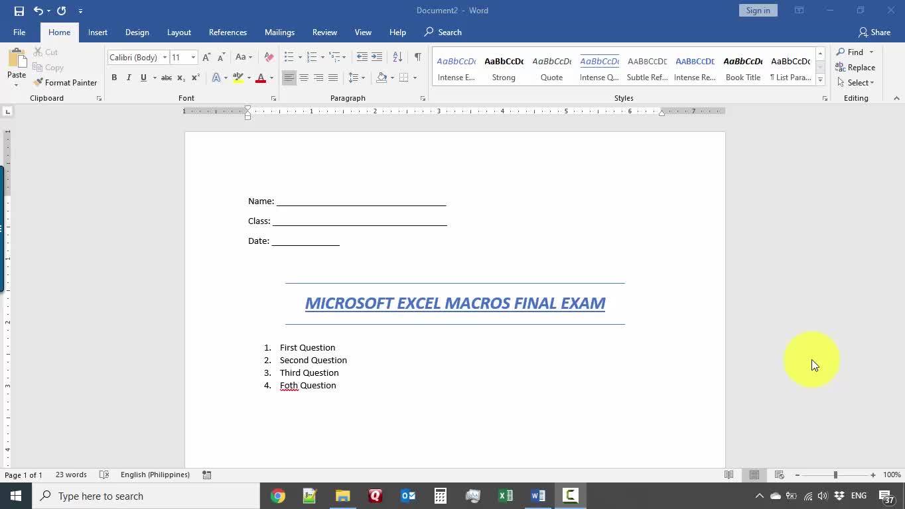The height and width of the screenshot is (509, 905).
Task: Click the Replace button
Action: coord(855,68)
